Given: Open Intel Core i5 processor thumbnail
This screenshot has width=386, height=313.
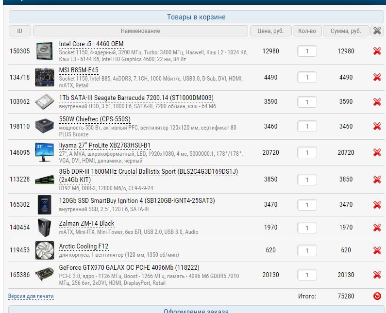Looking at the screenshot, I should [45, 51].
